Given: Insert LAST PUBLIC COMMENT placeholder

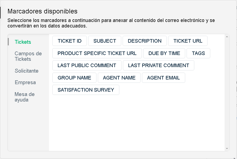Looking at the screenshot, I should click(87, 65).
